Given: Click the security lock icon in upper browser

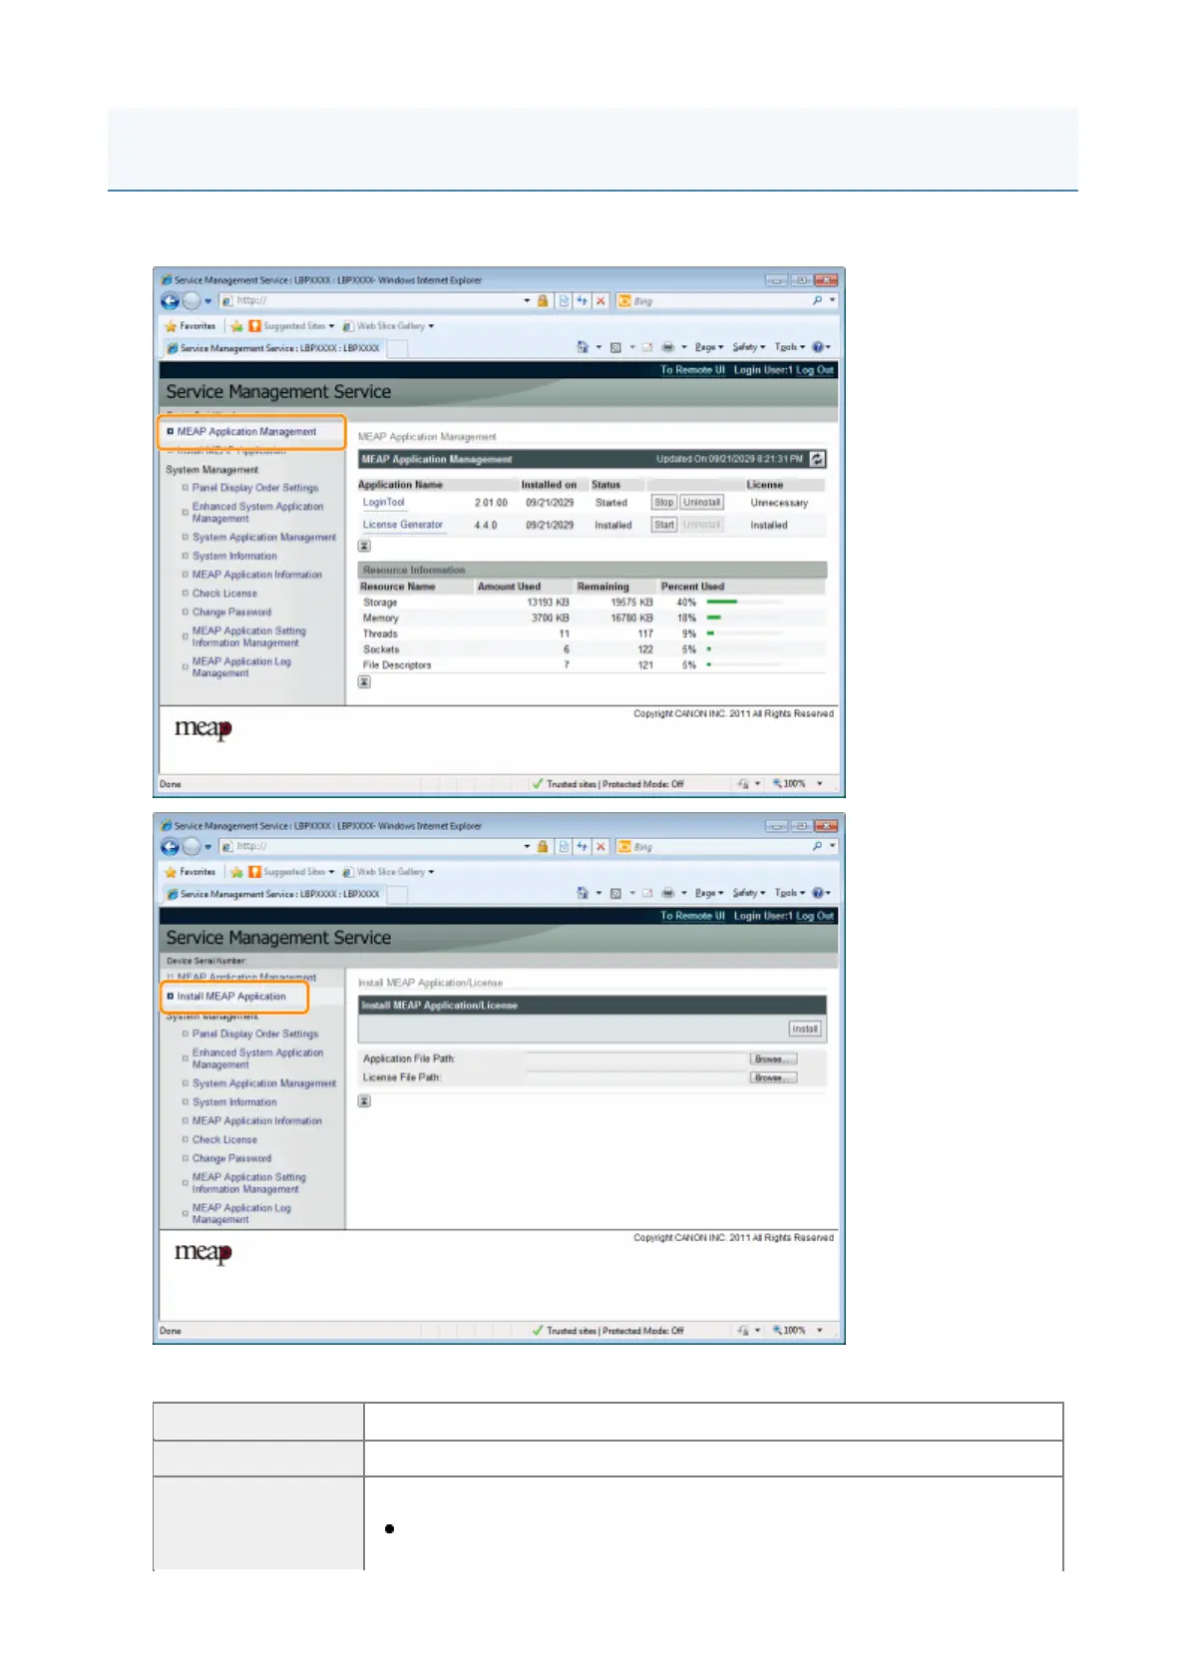Looking at the screenshot, I should (x=543, y=300).
